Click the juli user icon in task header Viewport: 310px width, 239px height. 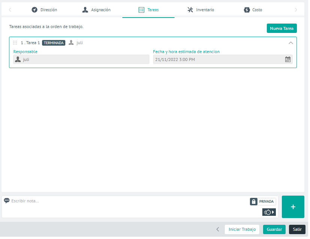tap(71, 43)
